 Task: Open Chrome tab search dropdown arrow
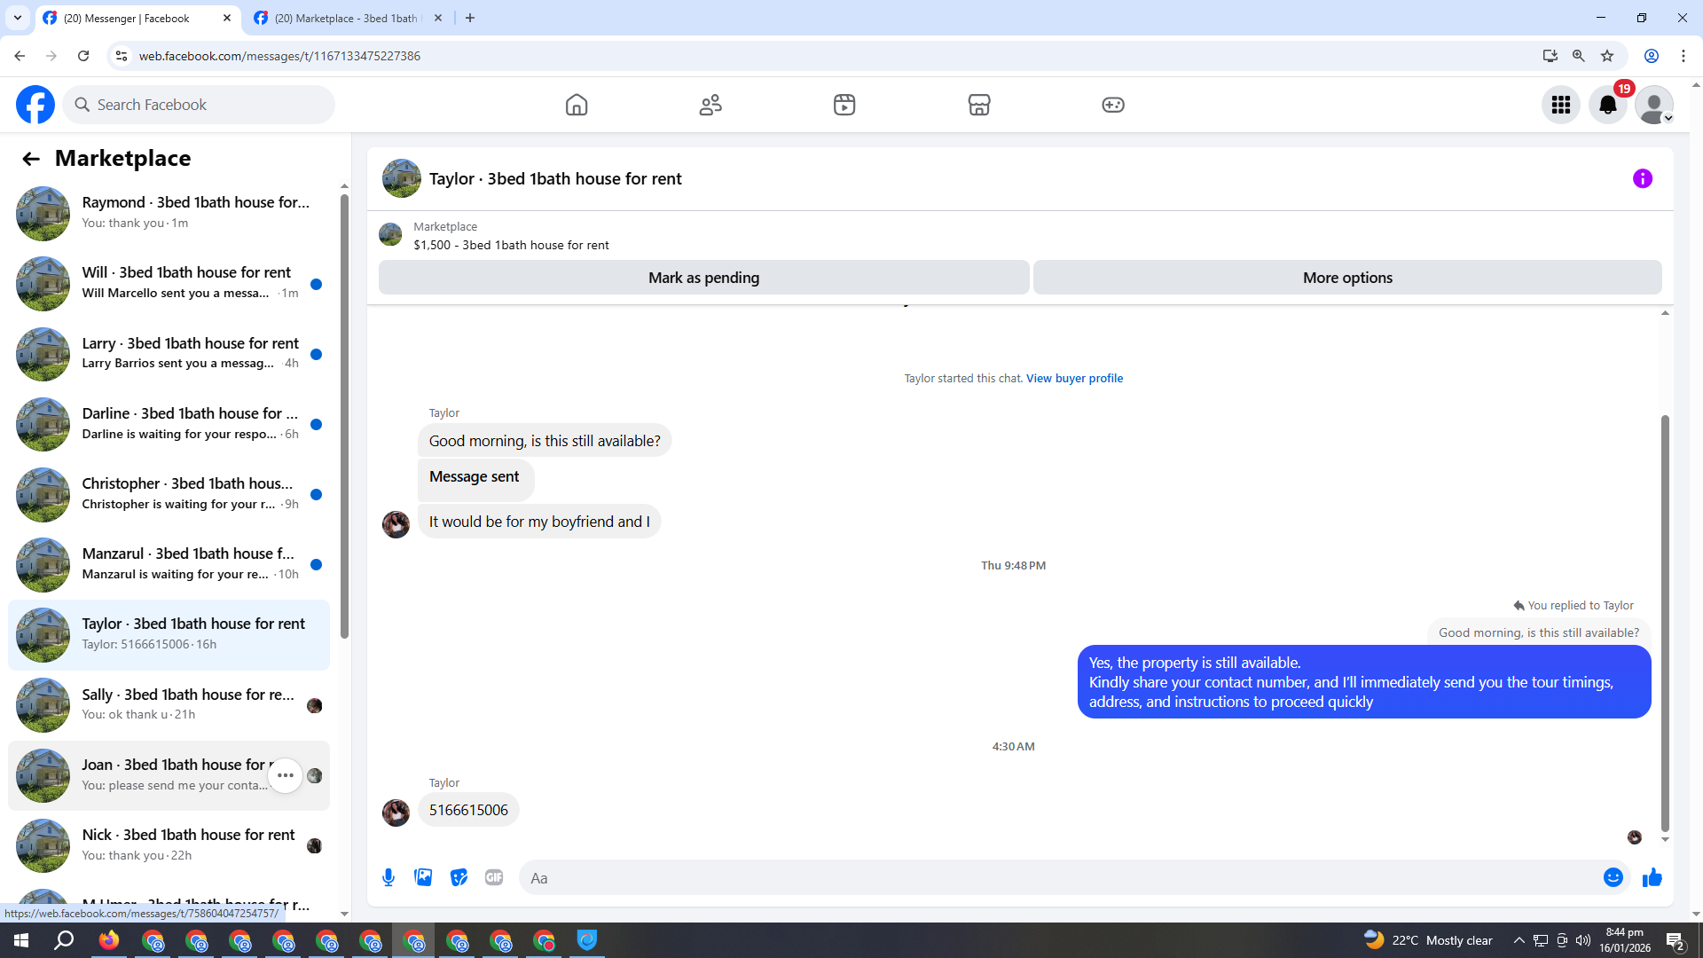[x=18, y=18]
